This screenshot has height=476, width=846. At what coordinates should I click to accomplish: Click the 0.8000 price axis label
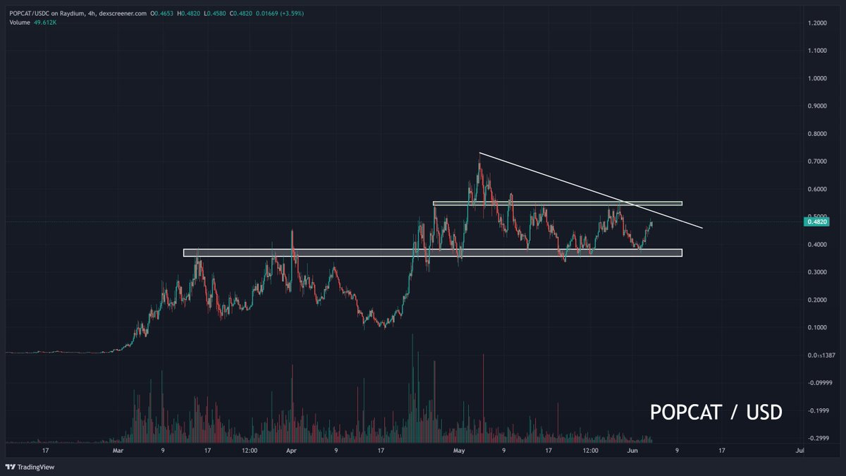(x=816, y=134)
